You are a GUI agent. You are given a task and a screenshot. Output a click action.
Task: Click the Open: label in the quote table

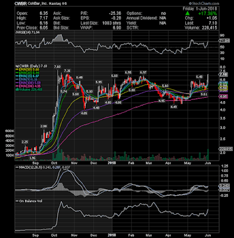(x=22, y=14)
